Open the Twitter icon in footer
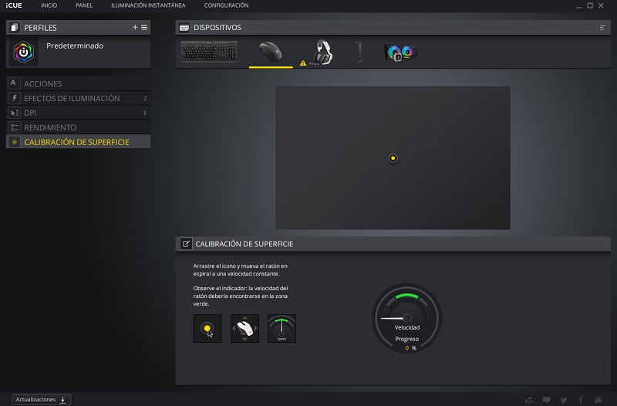Screen dimensions: 617x406 [x=563, y=400]
